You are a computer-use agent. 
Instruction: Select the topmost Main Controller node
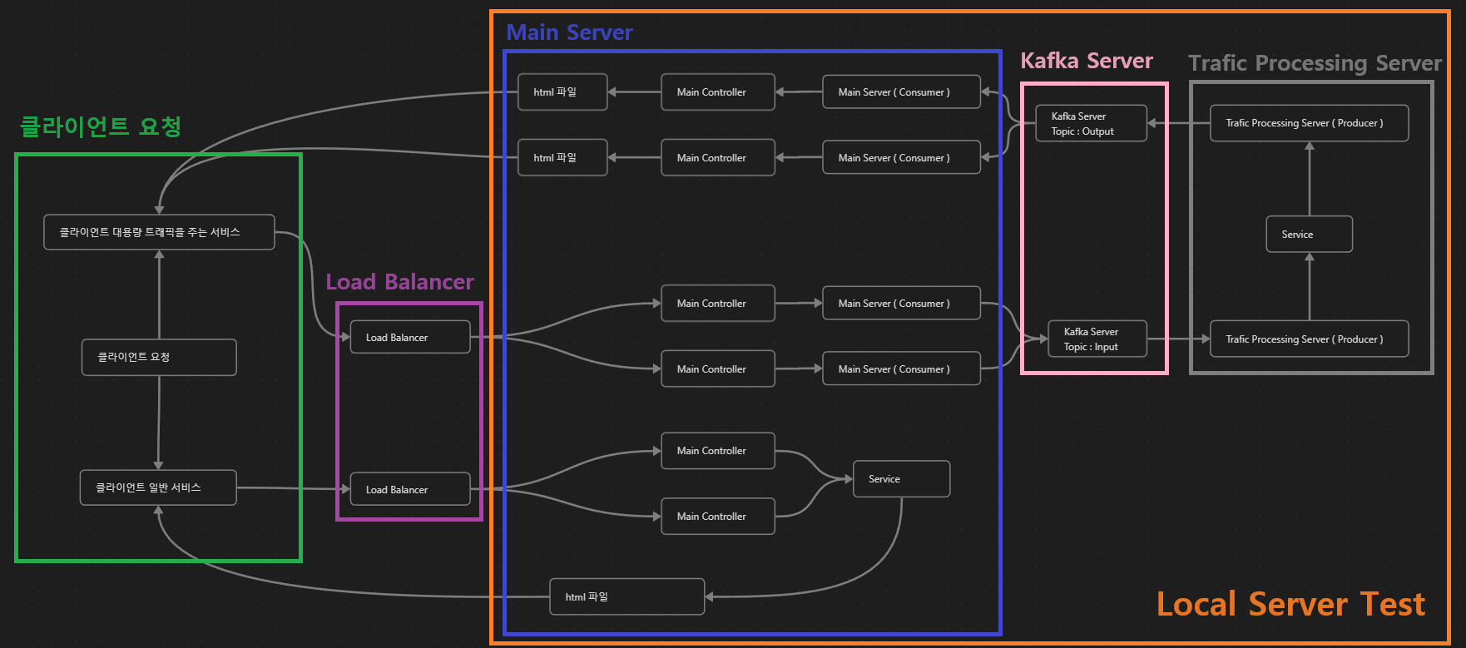click(718, 92)
